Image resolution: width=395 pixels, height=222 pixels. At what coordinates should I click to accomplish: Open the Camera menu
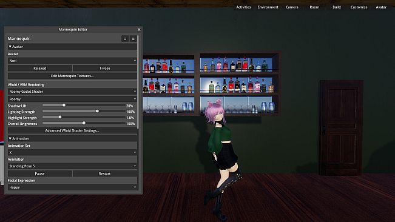pyautogui.click(x=292, y=7)
